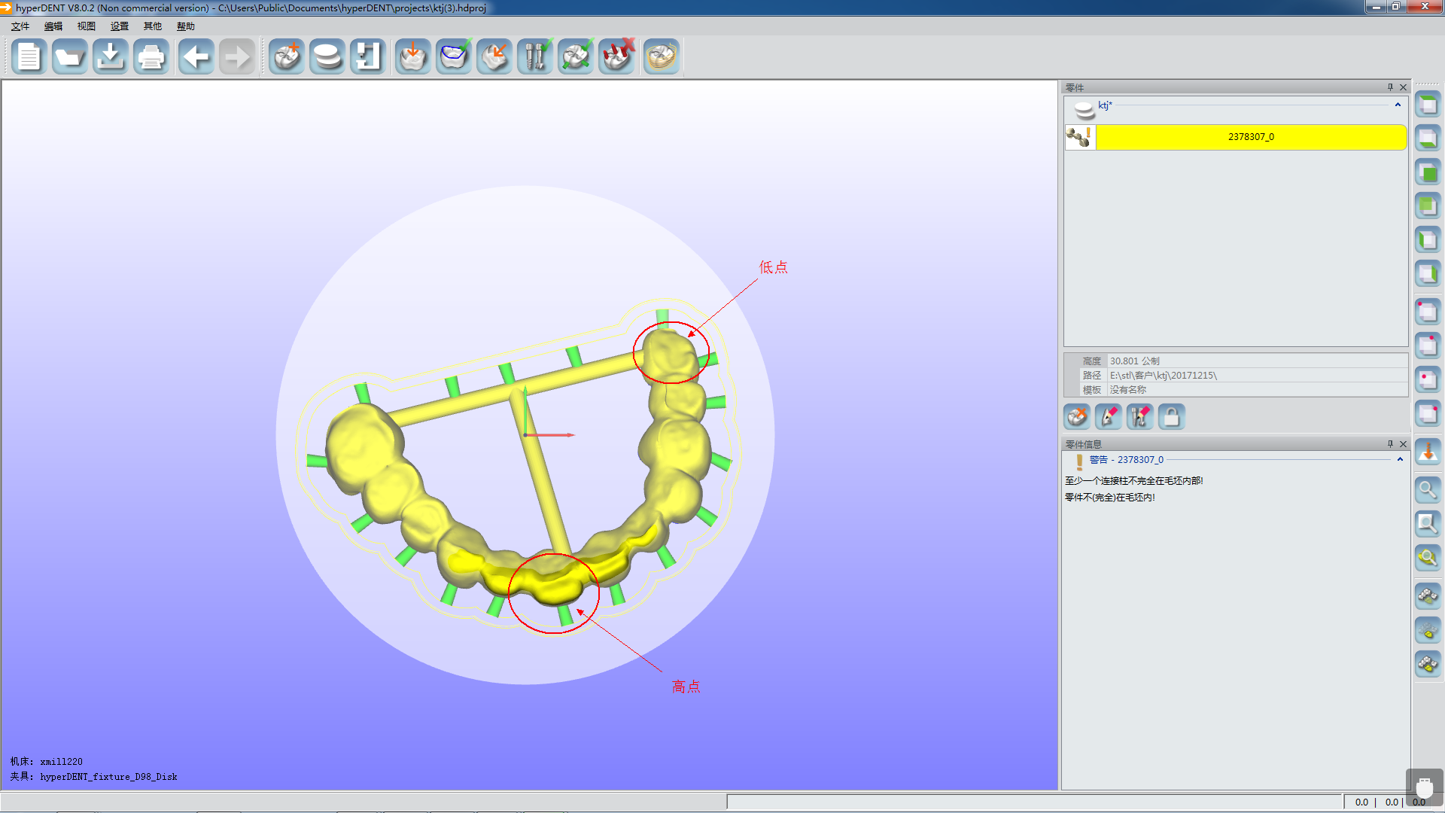
Task: Click the 路径 value field
Action: point(1257,376)
